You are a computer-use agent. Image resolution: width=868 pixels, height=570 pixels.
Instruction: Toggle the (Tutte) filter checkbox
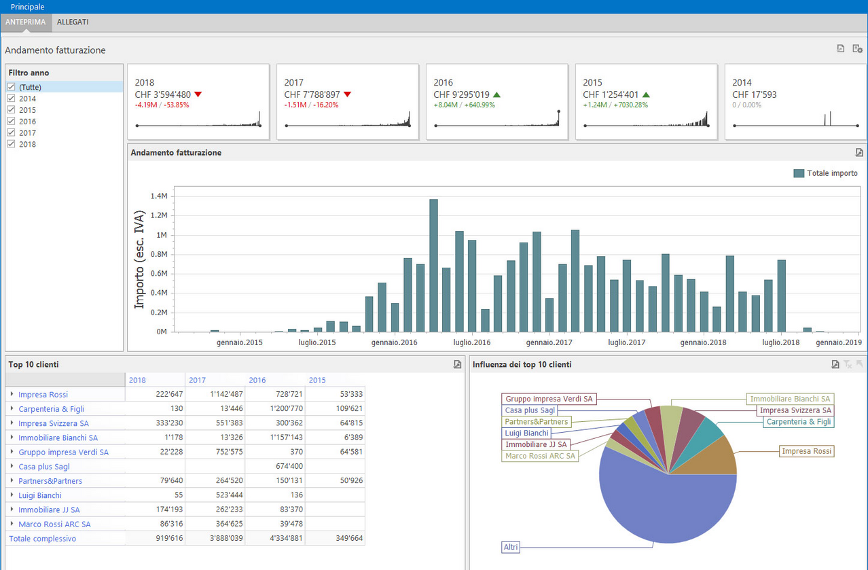(x=11, y=87)
